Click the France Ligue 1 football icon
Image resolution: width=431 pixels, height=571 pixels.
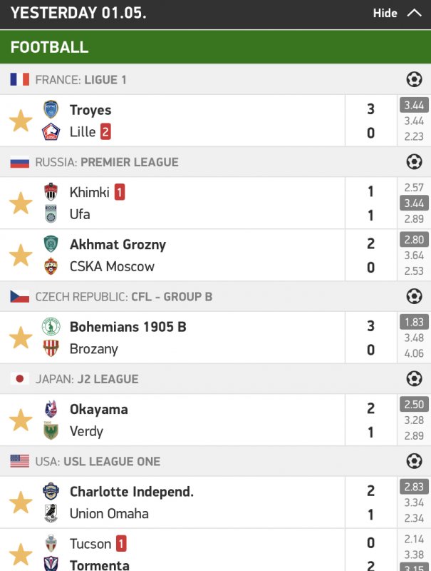tap(414, 79)
